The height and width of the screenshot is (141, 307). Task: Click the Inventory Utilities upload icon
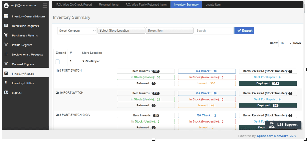click(x=6, y=83)
